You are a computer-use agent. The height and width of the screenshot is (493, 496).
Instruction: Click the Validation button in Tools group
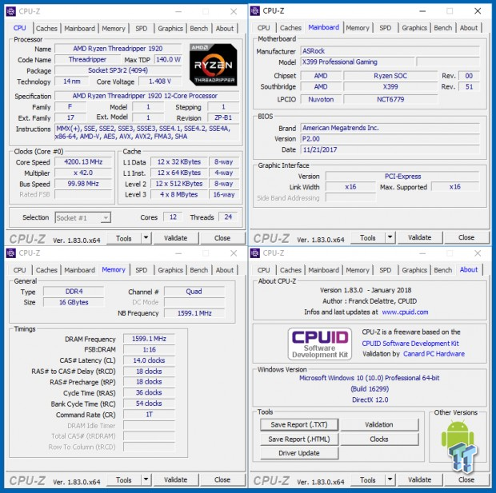click(x=379, y=425)
